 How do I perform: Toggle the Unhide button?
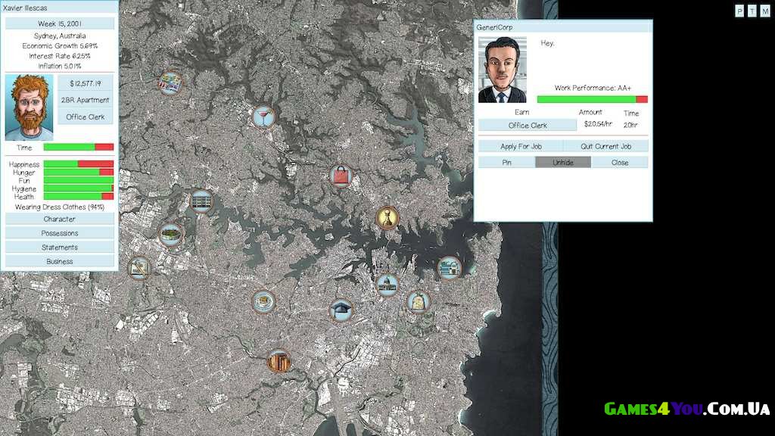pos(563,162)
